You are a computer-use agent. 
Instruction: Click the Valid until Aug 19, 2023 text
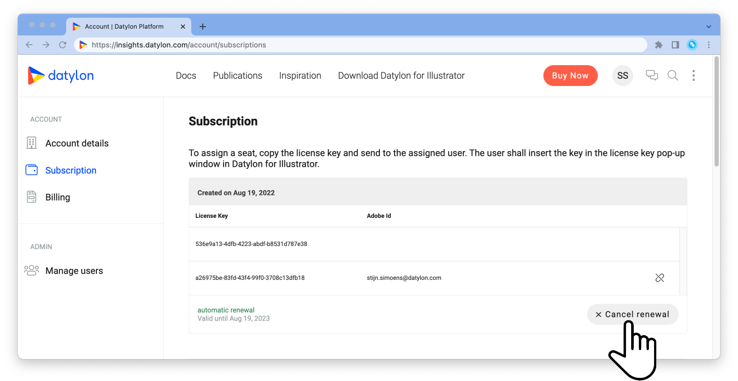click(233, 318)
